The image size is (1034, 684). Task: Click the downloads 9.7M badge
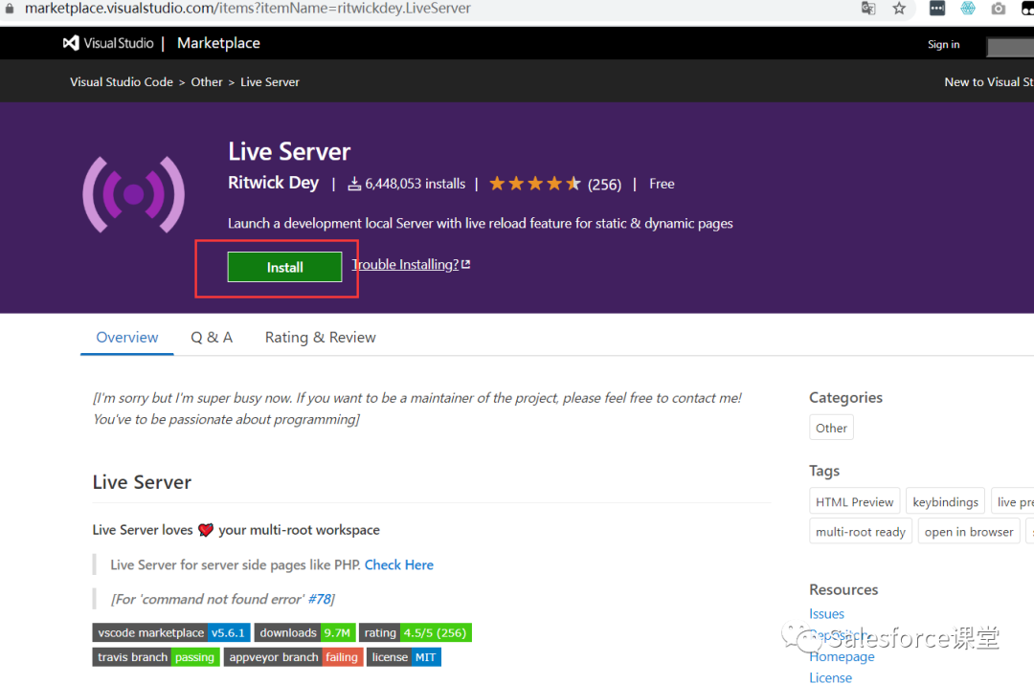pos(304,632)
